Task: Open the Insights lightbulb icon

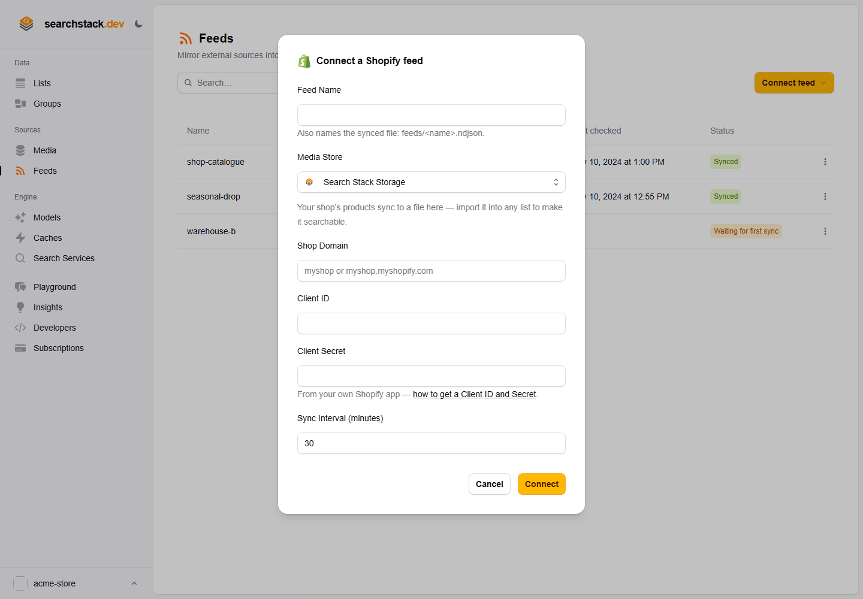Action: pyautogui.click(x=20, y=307)
